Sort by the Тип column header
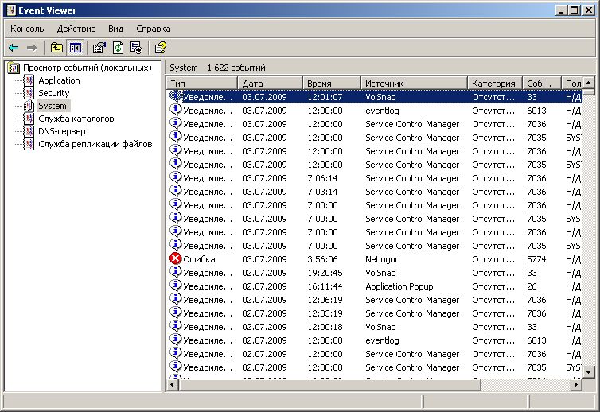This screenshot has width=600, height=412. [x=202, y=84]
